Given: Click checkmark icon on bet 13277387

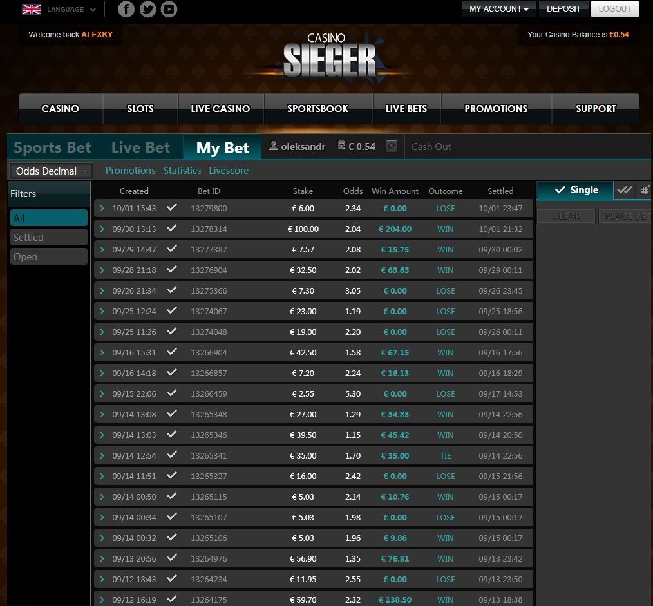Looking at the screenshot, I should pos(172,249).
